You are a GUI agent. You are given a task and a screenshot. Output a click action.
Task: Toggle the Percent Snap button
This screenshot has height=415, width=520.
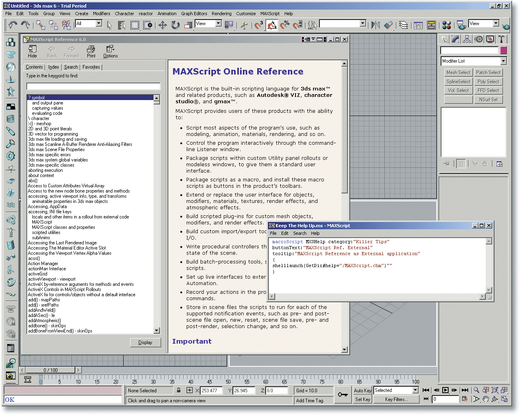285,25
